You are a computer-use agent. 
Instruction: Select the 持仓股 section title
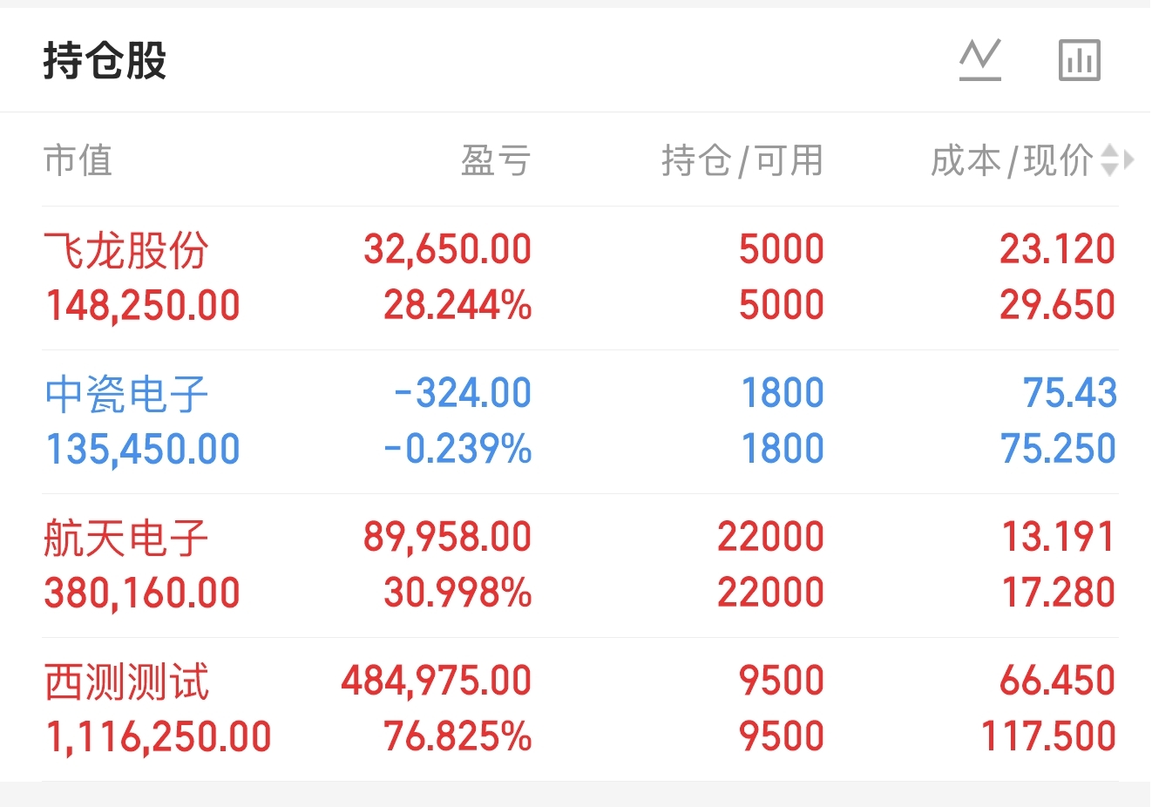(x=105, y=61)
